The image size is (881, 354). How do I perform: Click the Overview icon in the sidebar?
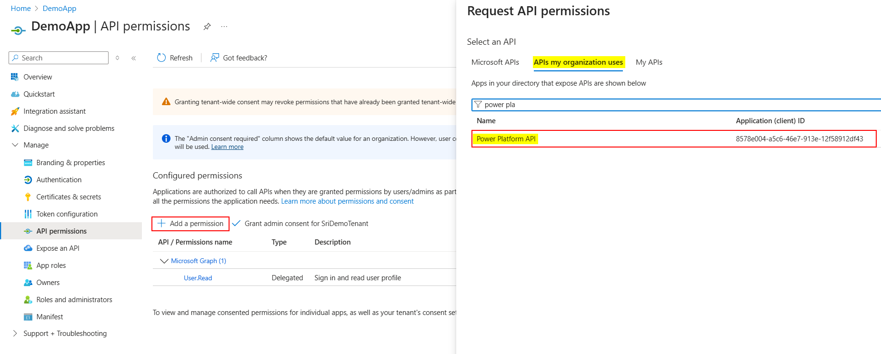click(x=15, y=77)
